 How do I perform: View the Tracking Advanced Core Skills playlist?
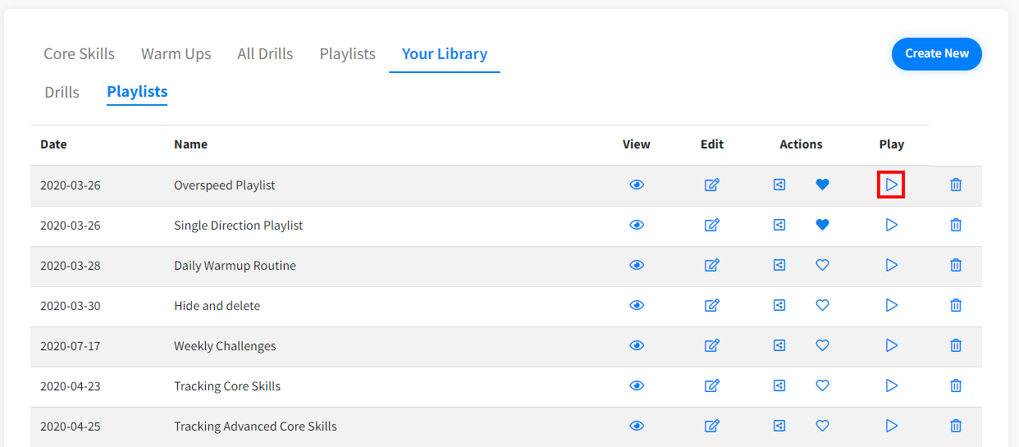[636, 426]
